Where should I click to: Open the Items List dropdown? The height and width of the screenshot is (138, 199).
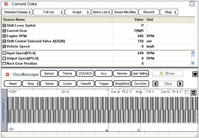101,12
